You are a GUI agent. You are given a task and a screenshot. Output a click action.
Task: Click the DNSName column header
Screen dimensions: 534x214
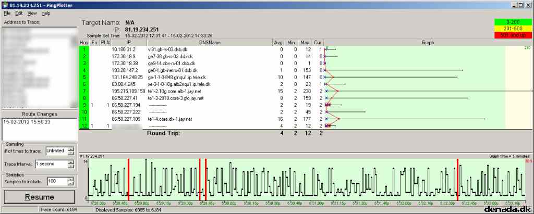pyautogui.click(x=210, y=43)
